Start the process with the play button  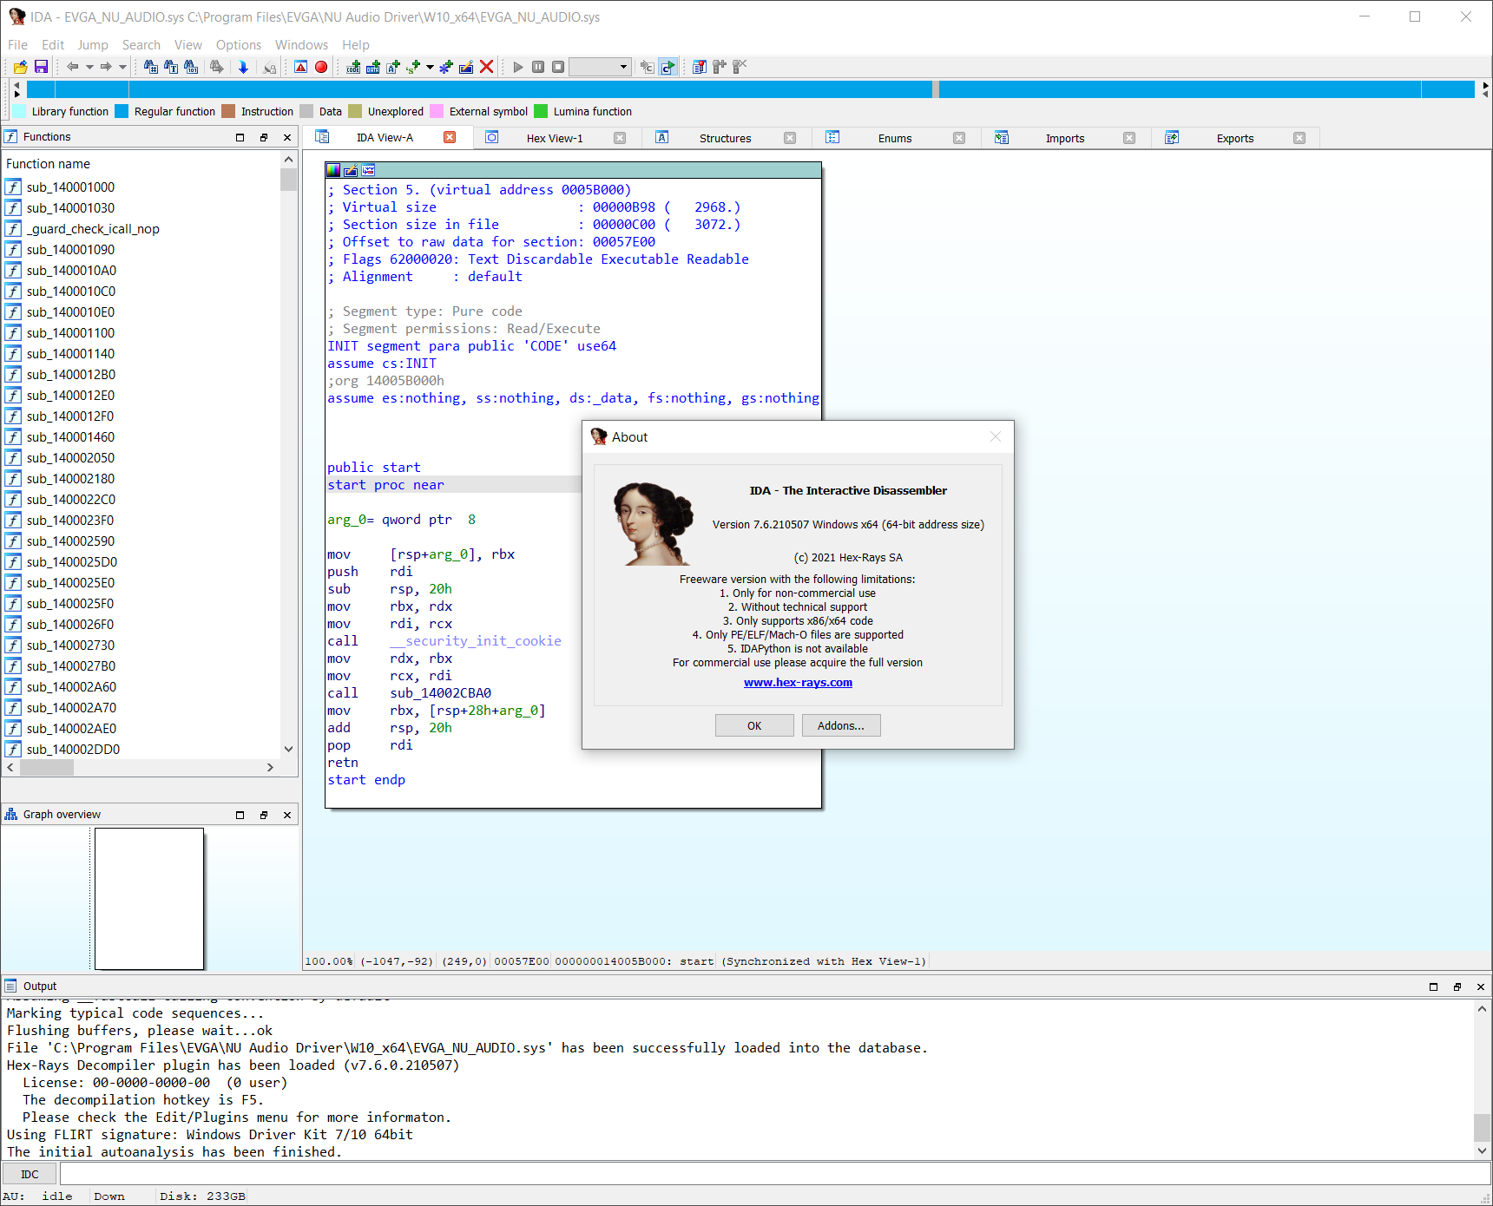tap(518, 67)
